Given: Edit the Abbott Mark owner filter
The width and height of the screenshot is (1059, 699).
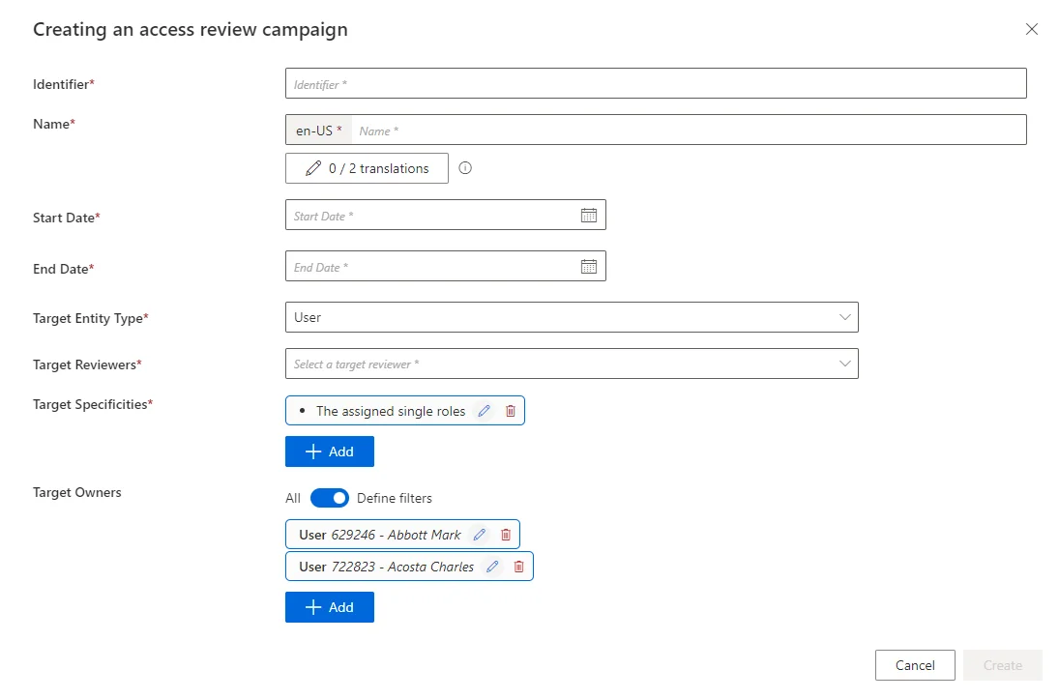Looking at the screenshot, I should point(480,535).
